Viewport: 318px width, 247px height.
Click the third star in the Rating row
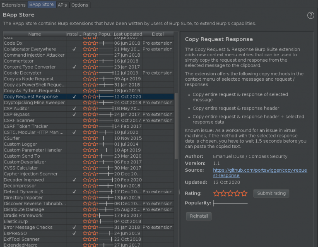tap(231, 193)
